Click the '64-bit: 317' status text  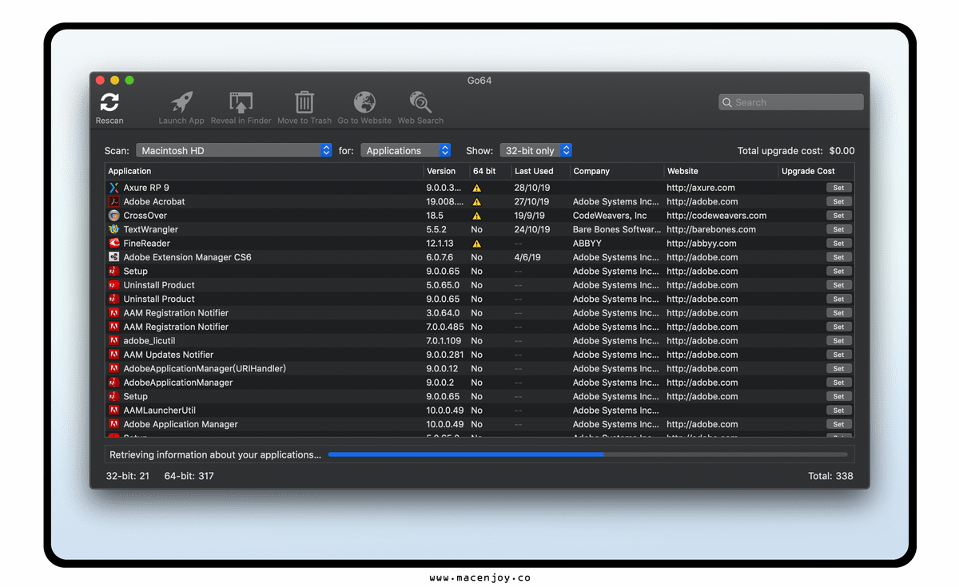(x=189, y=476)
